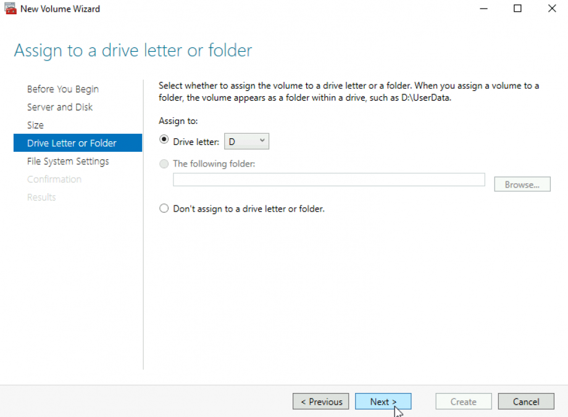Go back using the Previous button
This screenshot has width=568, height=417.
[x=320, y=402]
